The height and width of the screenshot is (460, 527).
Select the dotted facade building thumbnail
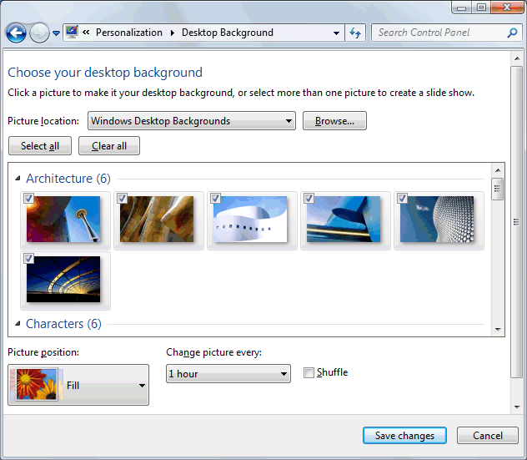[x=437, y=219]
